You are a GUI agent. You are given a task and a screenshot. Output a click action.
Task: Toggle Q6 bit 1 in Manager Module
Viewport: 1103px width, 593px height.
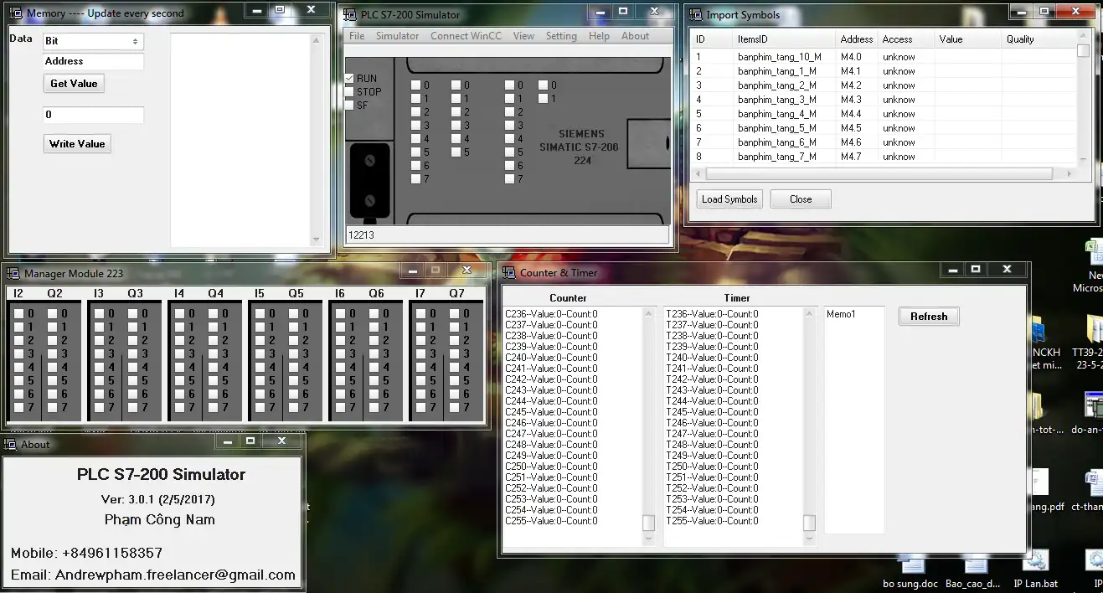[x=374, y=327]
